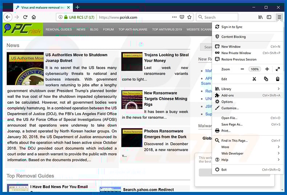Open US Authorities Move to Shutdown headline

(x=77, y=58)
